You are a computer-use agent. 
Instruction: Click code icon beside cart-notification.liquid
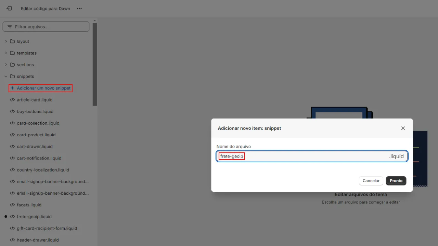tap(12, 158)
